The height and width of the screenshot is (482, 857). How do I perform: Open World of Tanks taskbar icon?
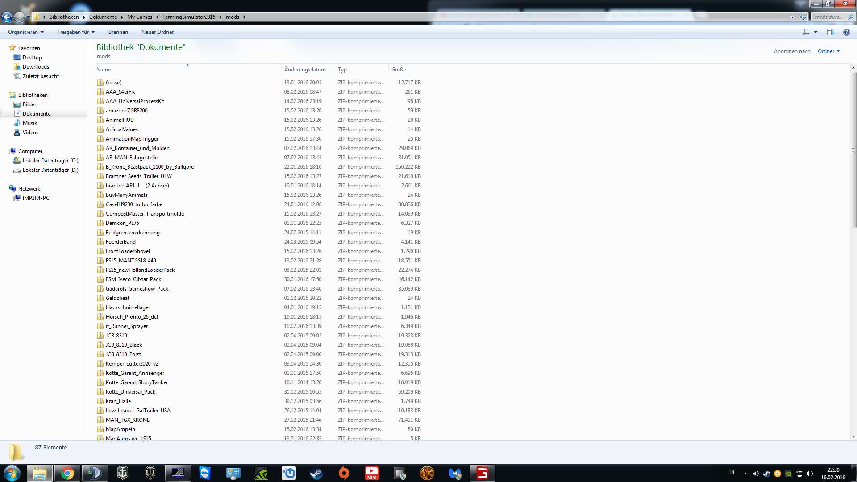pos(150,473)
